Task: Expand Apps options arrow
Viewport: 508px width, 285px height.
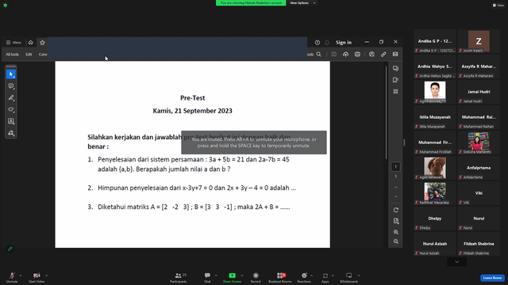Action: coord(333,275)
